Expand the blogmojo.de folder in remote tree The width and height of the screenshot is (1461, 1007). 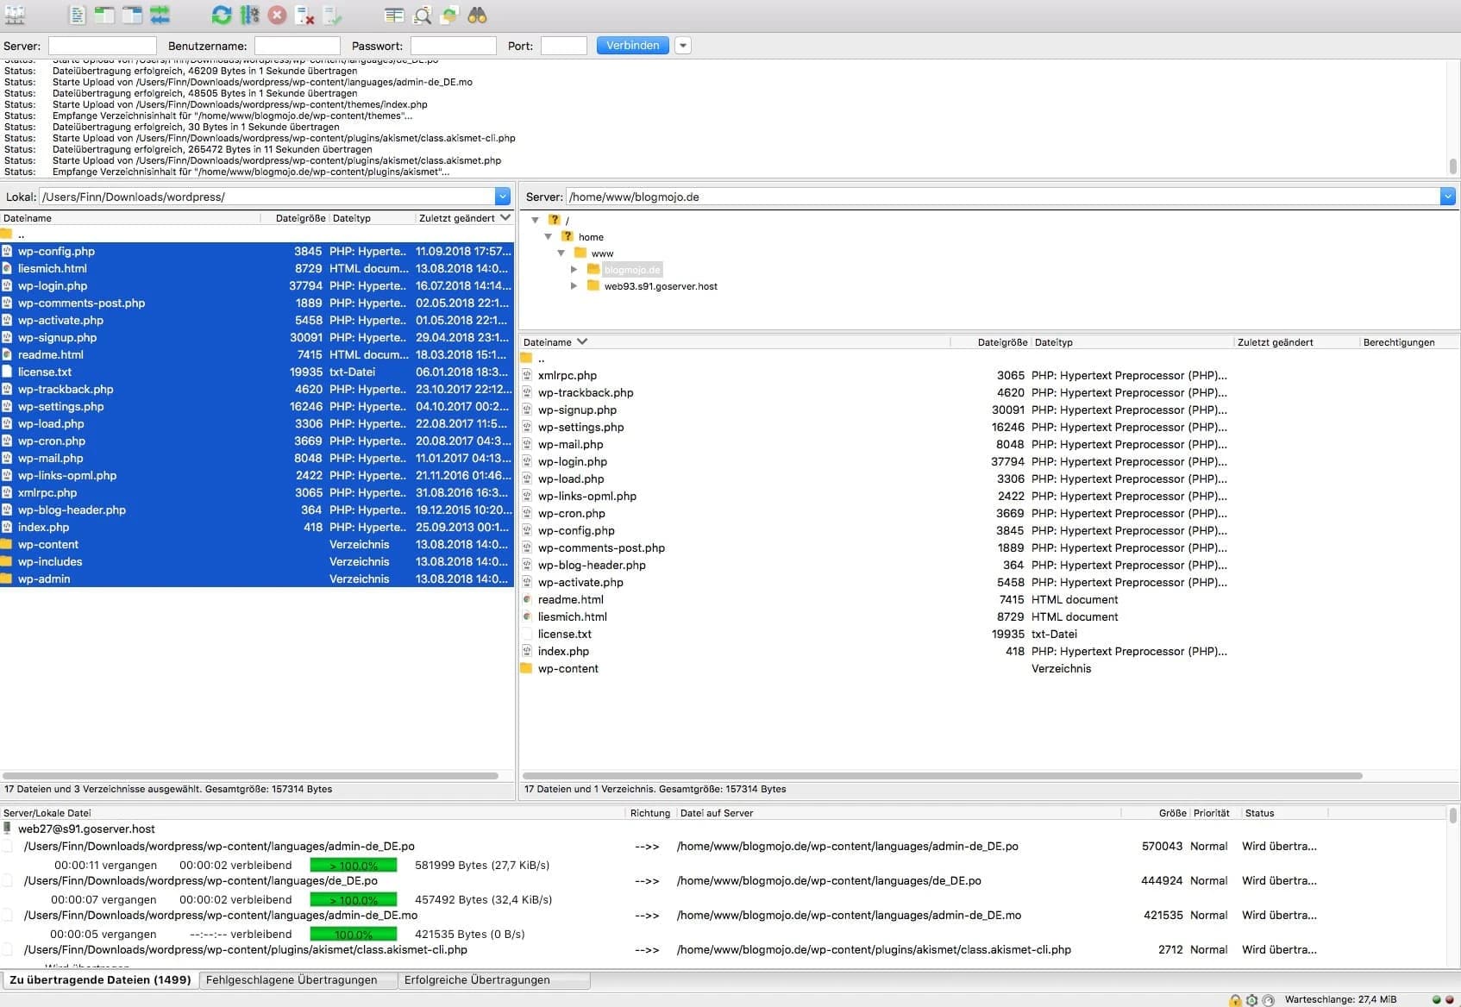(575, 269)
